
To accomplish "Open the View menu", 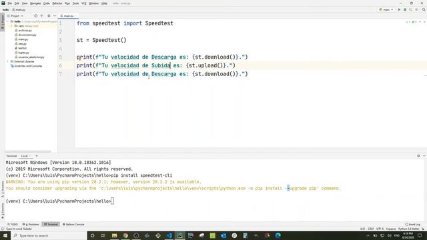I will (25, 3).
